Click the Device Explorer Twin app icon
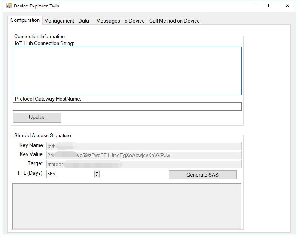Screen dimensions: 299x237 [x=9, y=6]
